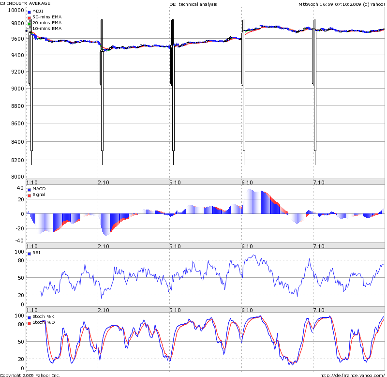
Task: Select the 2.10 date marker below price chart
Action: coord(103,182)
